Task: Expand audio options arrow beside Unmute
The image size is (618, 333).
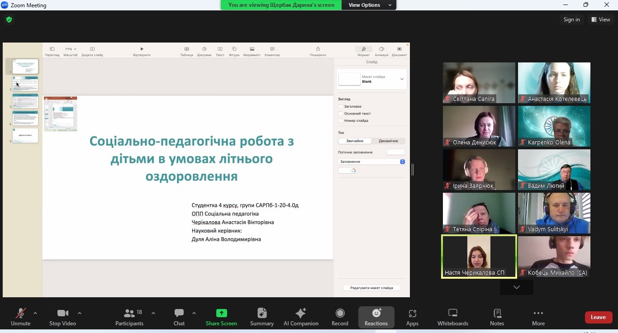Action: (35, 313)
